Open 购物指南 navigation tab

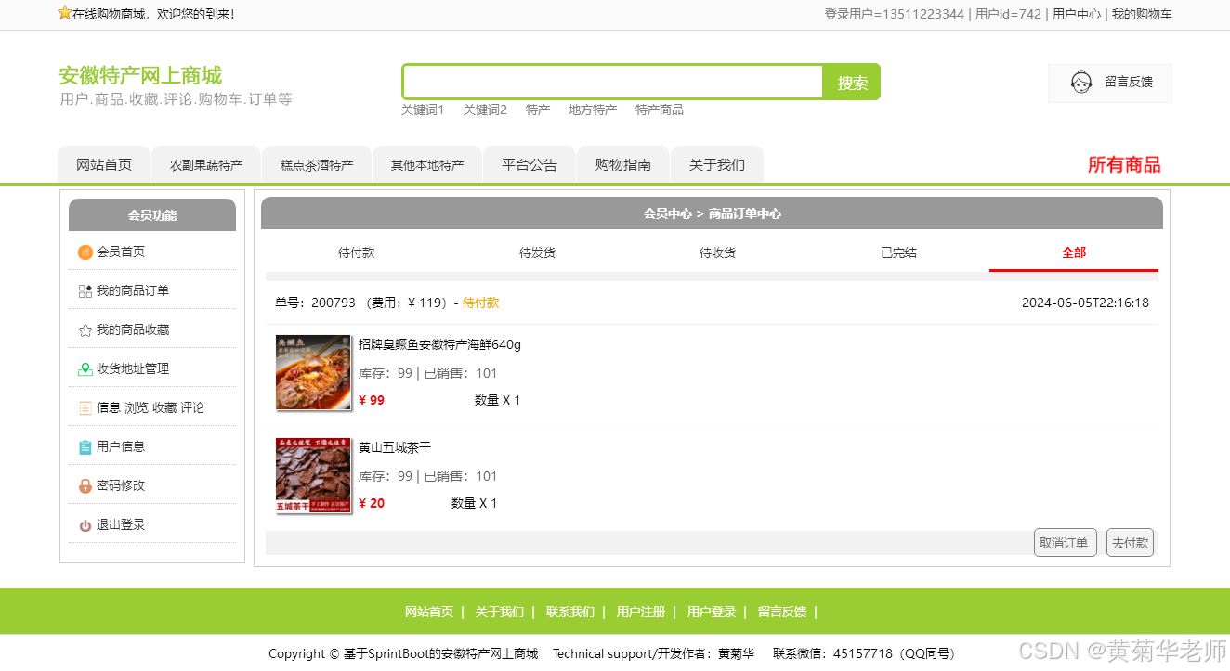(x=623, y=164)
